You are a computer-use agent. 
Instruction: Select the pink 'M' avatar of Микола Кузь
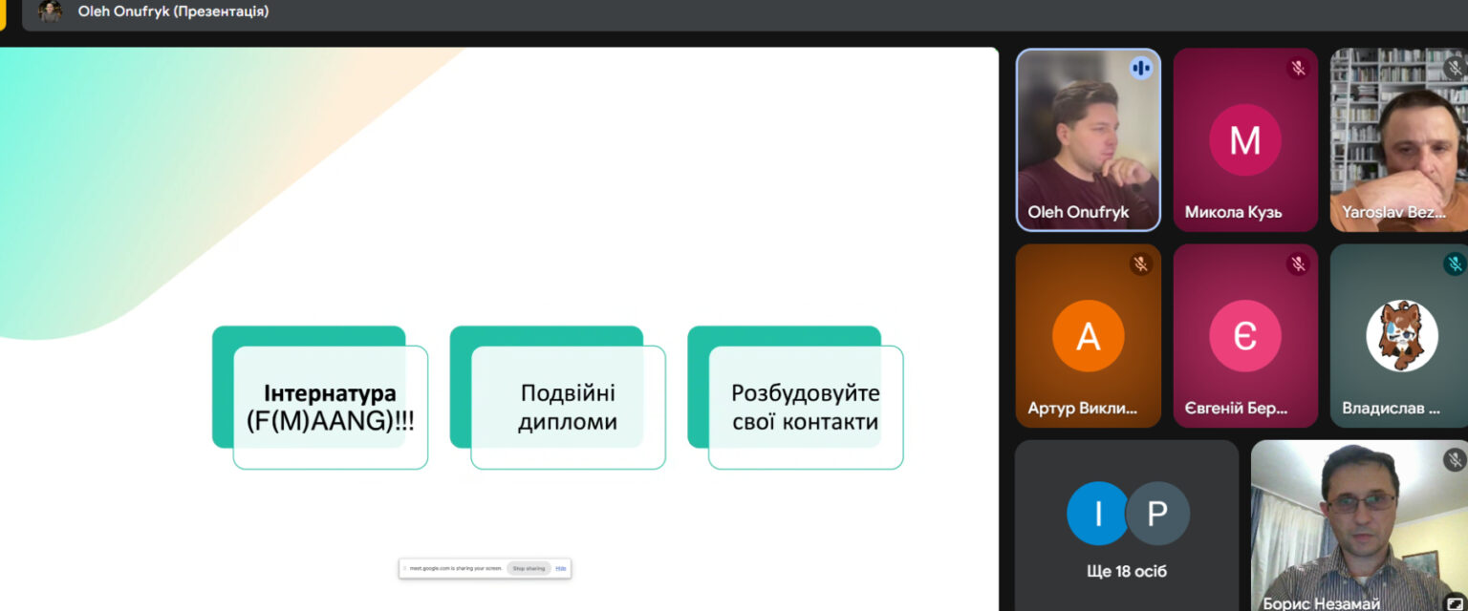[x=1244, y=140]
